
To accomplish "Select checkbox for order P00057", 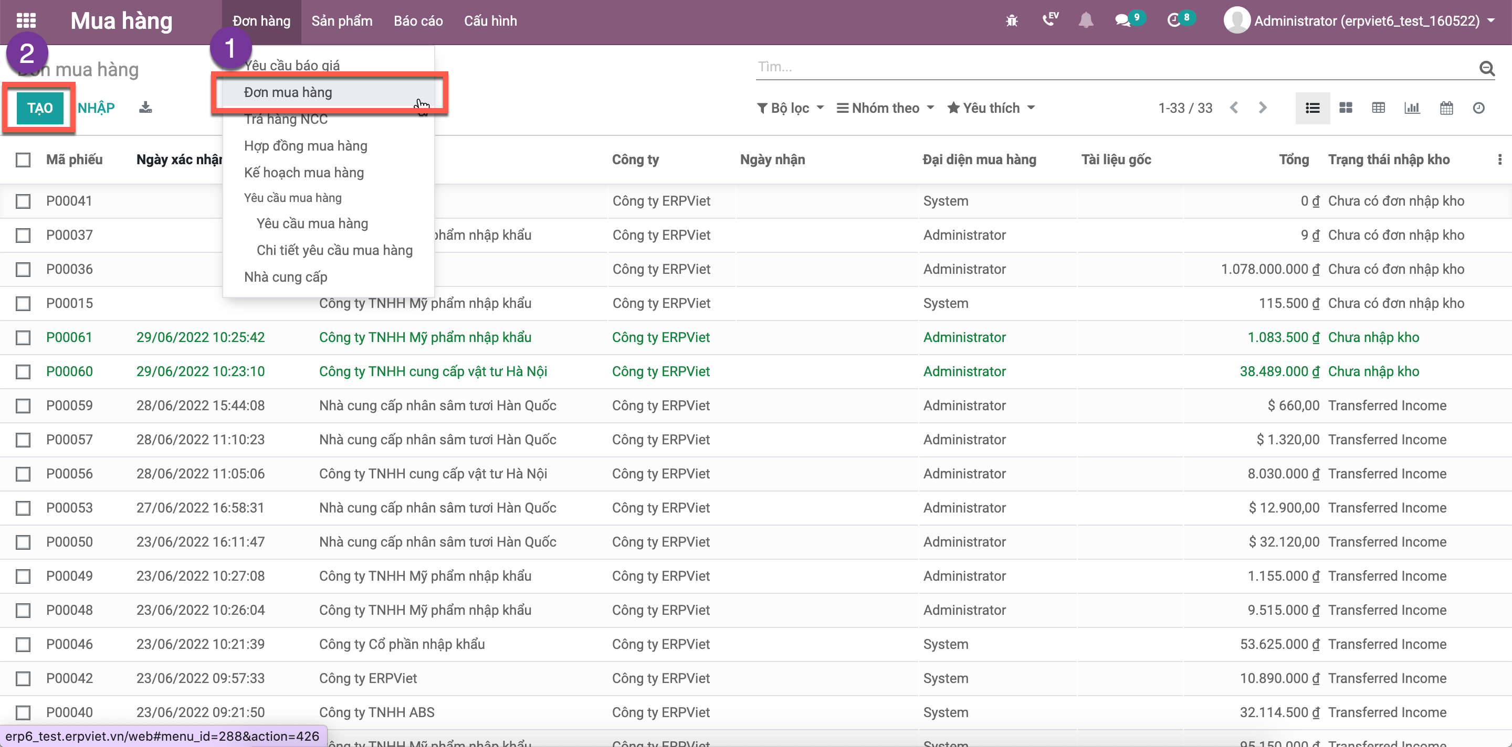I will (23, 440).
